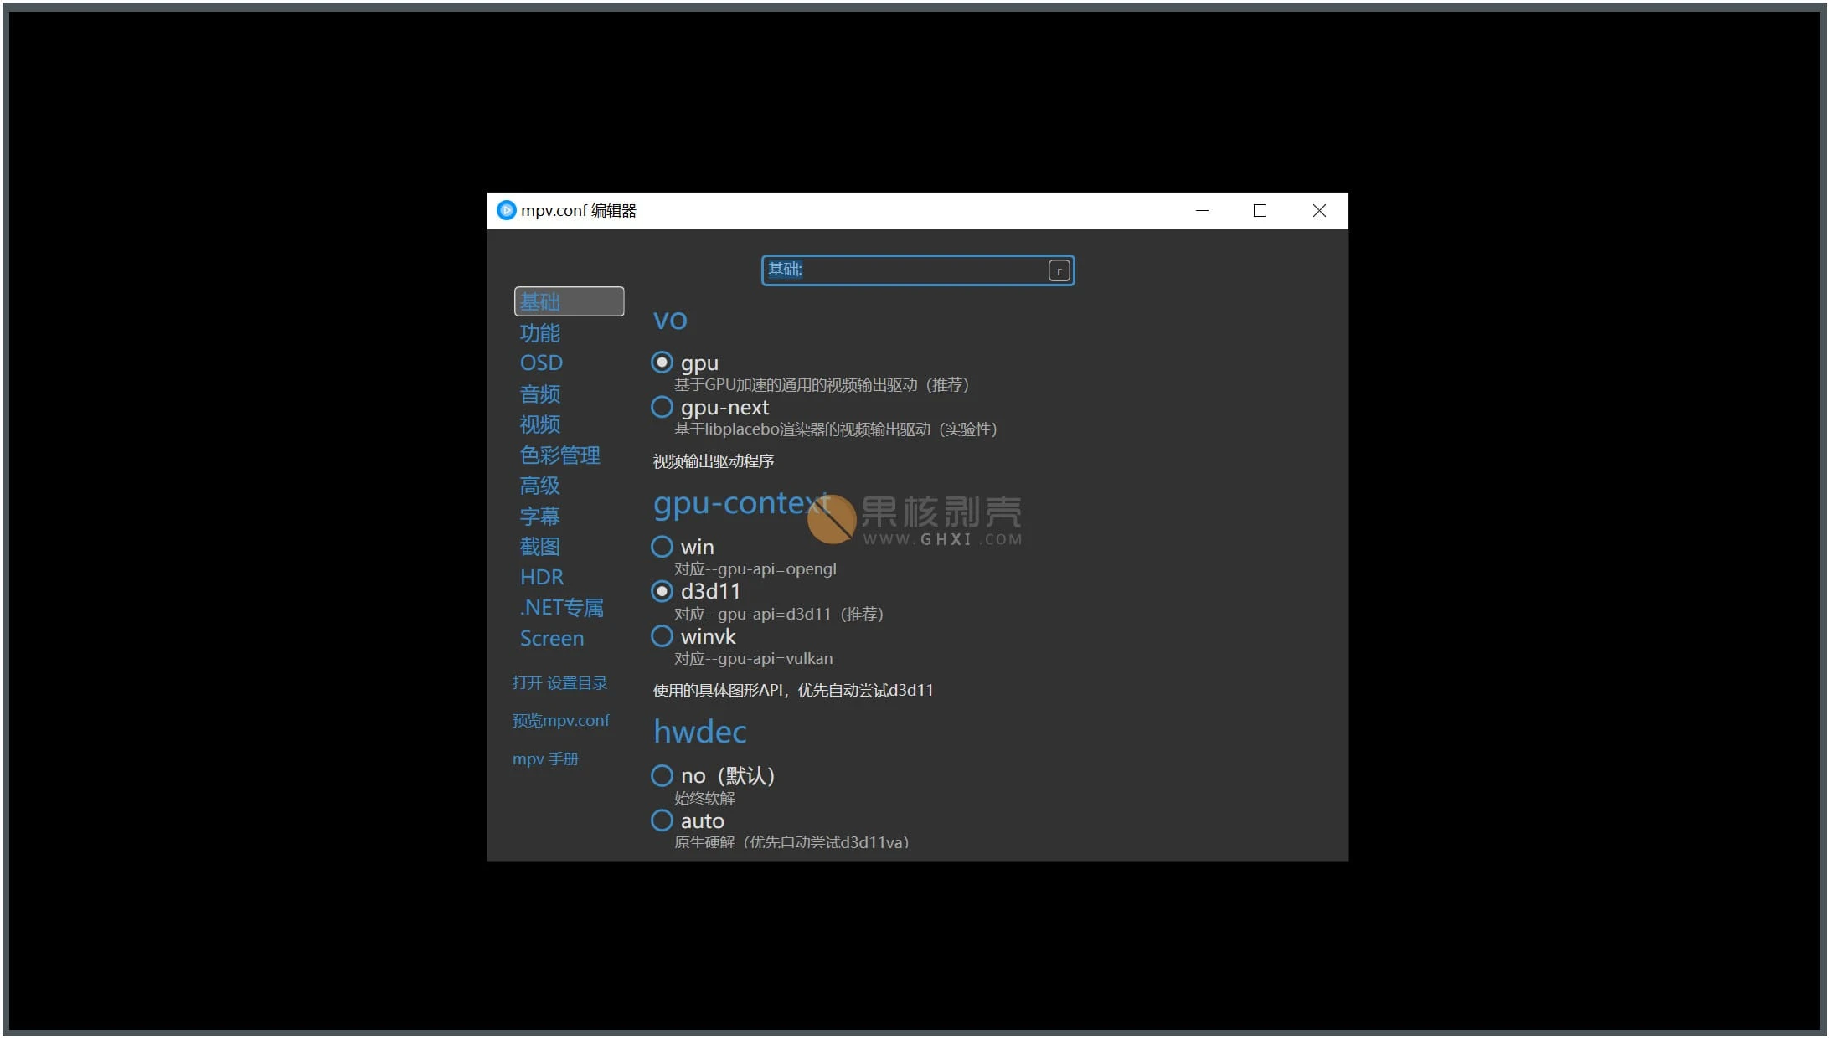Open the 视频 section
This screenshot has height=1039, width=1830.
point(539,424)
